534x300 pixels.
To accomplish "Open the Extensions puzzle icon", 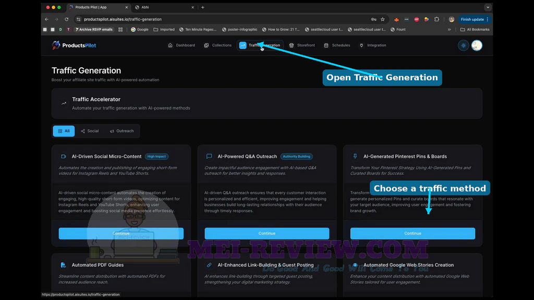I will [436, 19].
